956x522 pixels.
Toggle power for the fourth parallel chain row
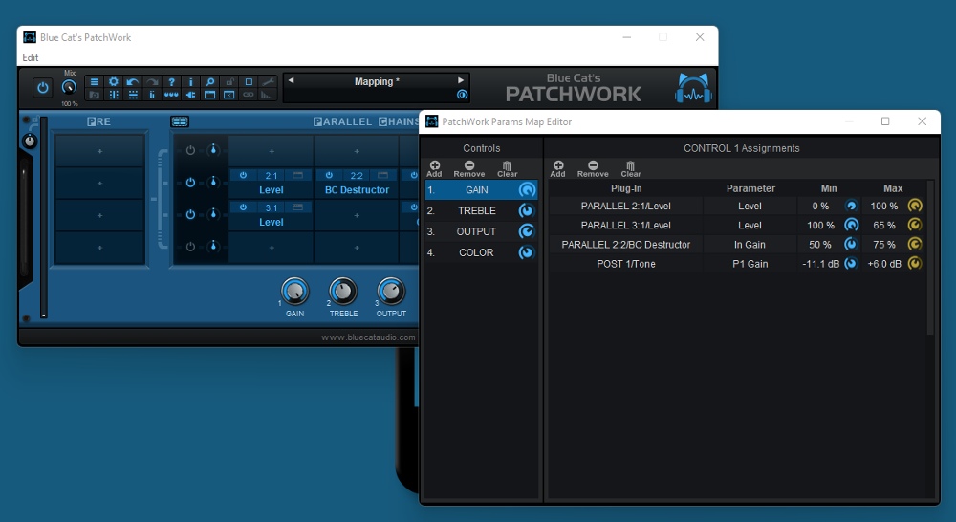(x=191, y=247)
